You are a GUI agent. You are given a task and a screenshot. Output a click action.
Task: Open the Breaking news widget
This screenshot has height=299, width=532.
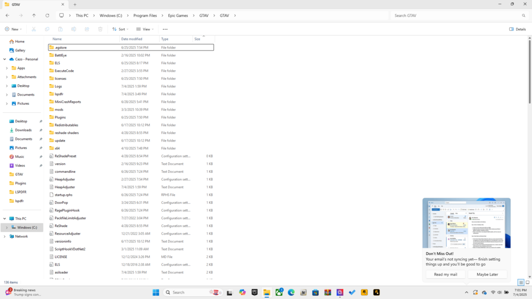(x=23, y=292)
